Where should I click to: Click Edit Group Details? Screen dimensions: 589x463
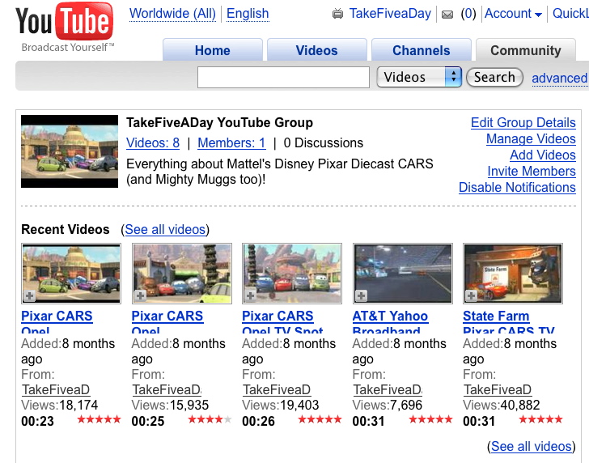coord(523,122)
